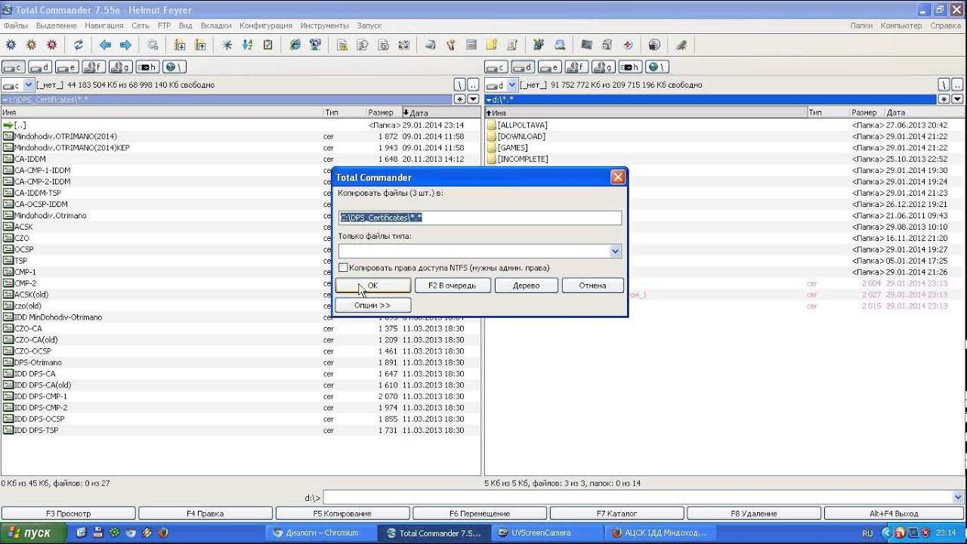Click 'F3 Просмотр' function button
Viewport: 967px width, 544px height.
pyautogui.click(x=68, y=514)
